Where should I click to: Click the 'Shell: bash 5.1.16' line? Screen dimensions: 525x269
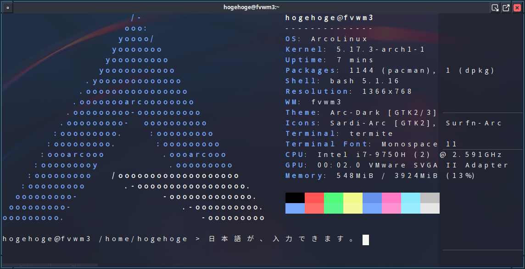[342, 81]
